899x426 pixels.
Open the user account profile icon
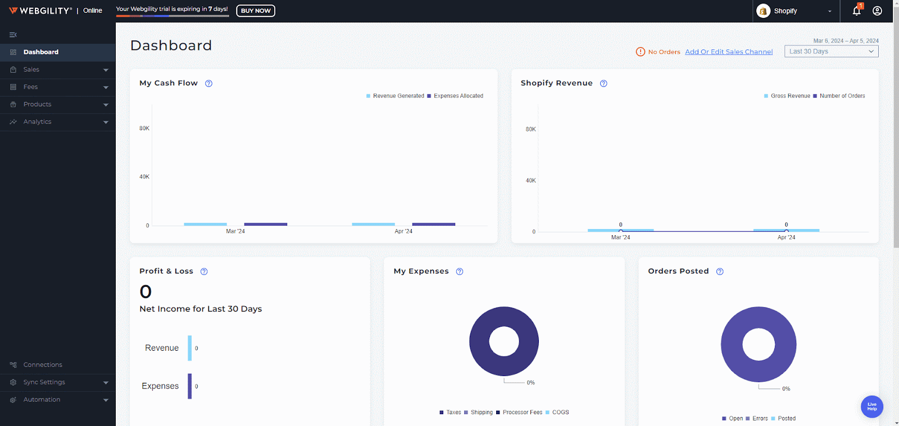[877, 11]
